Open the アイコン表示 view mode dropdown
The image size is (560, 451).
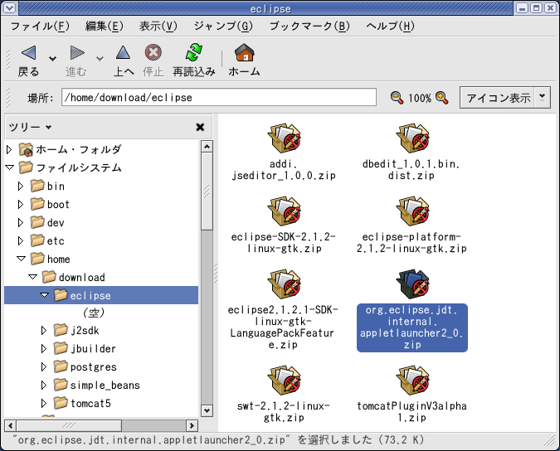pos(542,97)
